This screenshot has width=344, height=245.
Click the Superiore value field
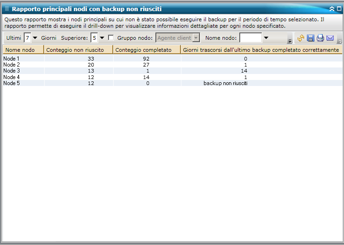94,38
